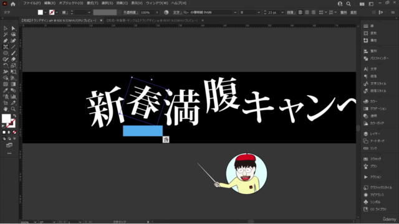
Task: Set paragraph alignment to center
Action: tap(307, 12)
